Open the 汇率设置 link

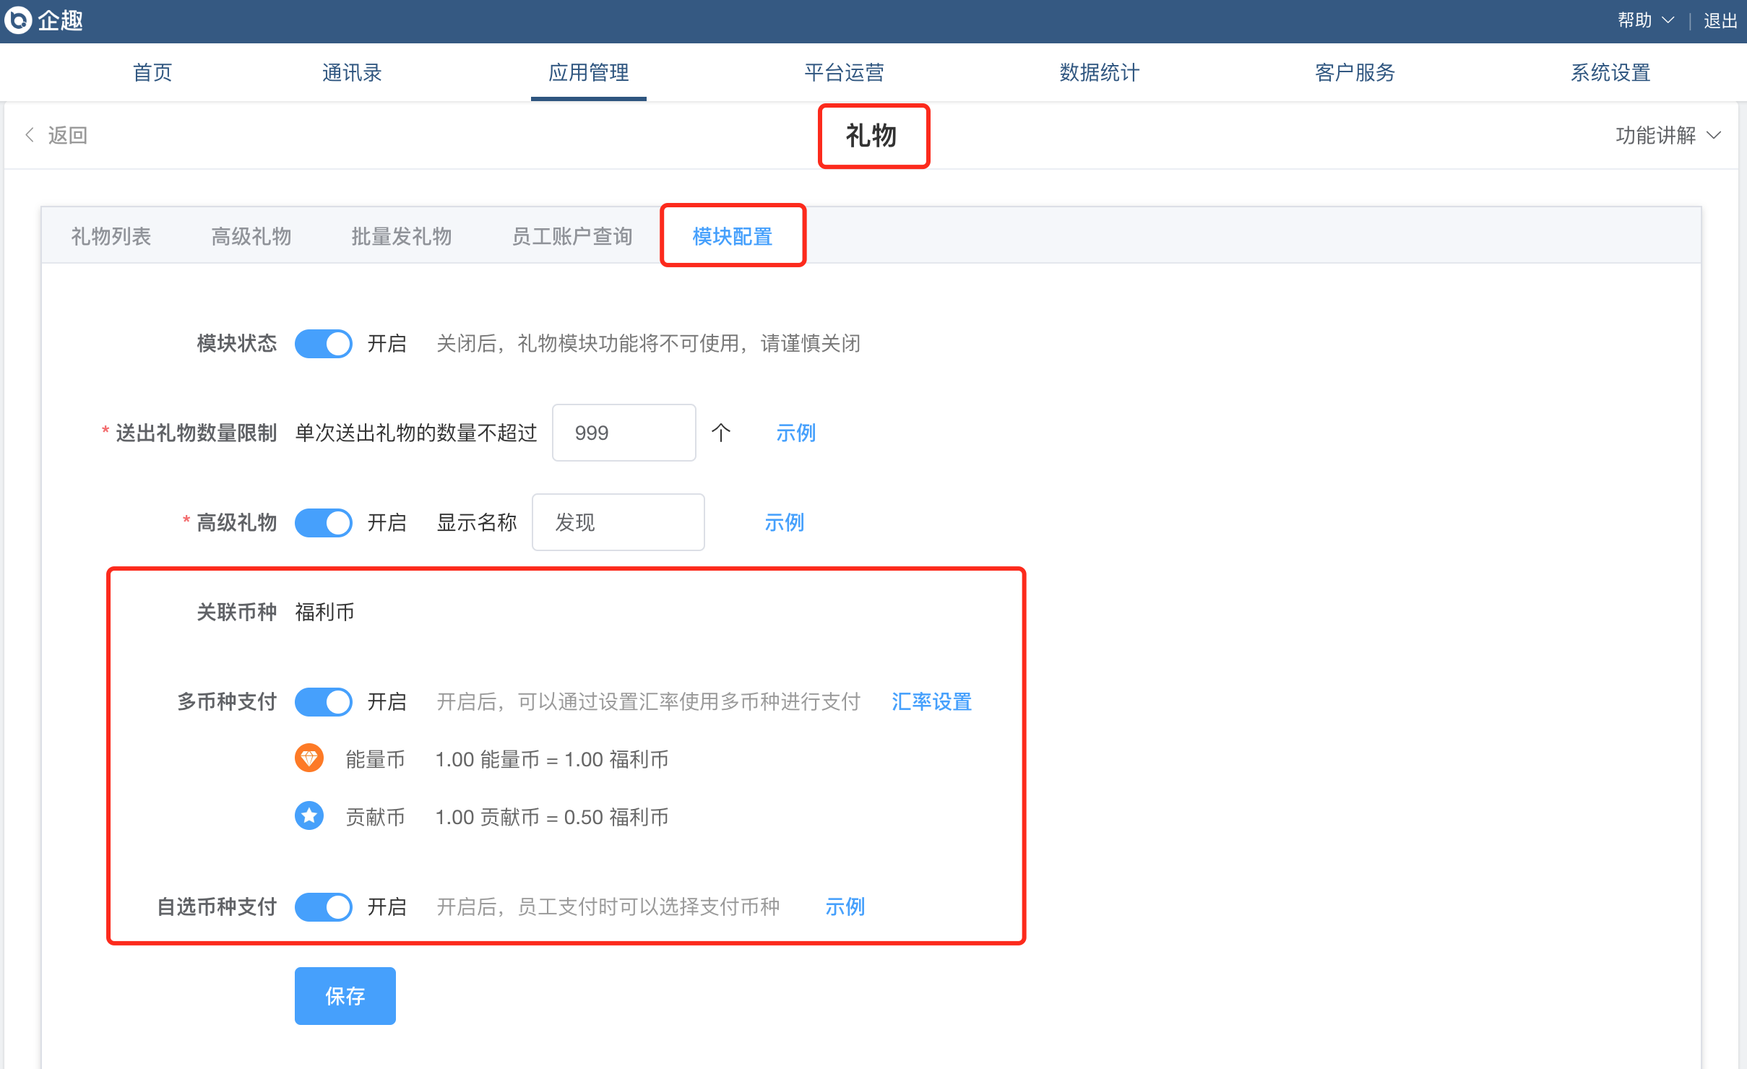[x=931, y=702]
